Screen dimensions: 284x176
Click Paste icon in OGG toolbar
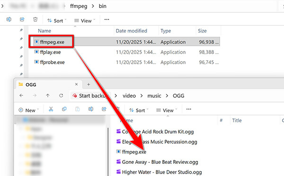(x=78, y=109)
